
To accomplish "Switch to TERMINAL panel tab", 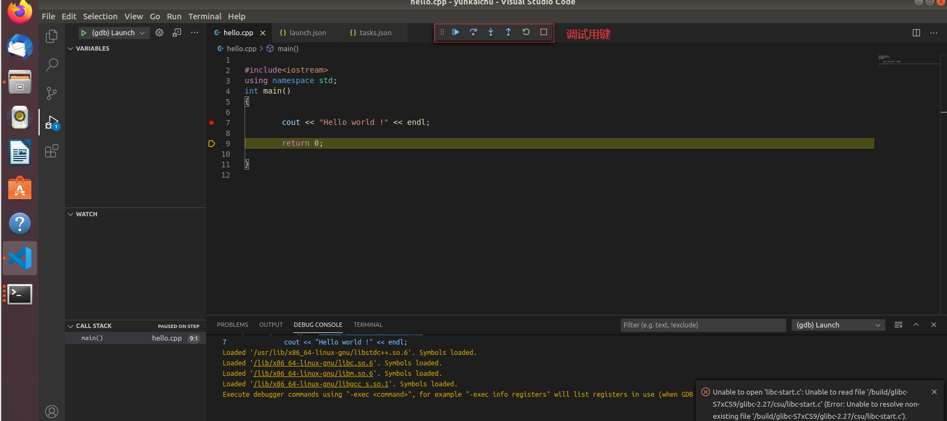I will [x=368, y=325].
